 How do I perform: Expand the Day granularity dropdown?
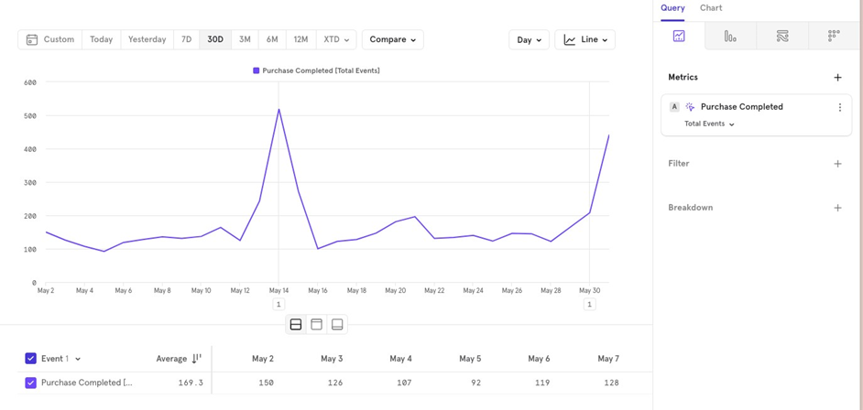529,39
